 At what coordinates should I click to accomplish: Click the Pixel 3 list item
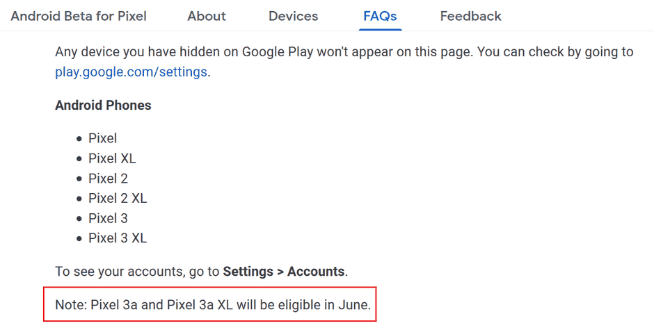pos(108,218)
